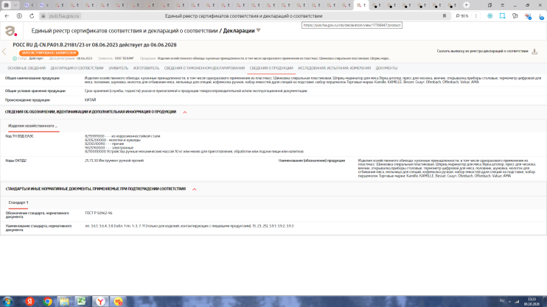Click Обозначение стандарта, нормативного документа label
The image size is (547, 307).
click(x=38, y=215)
